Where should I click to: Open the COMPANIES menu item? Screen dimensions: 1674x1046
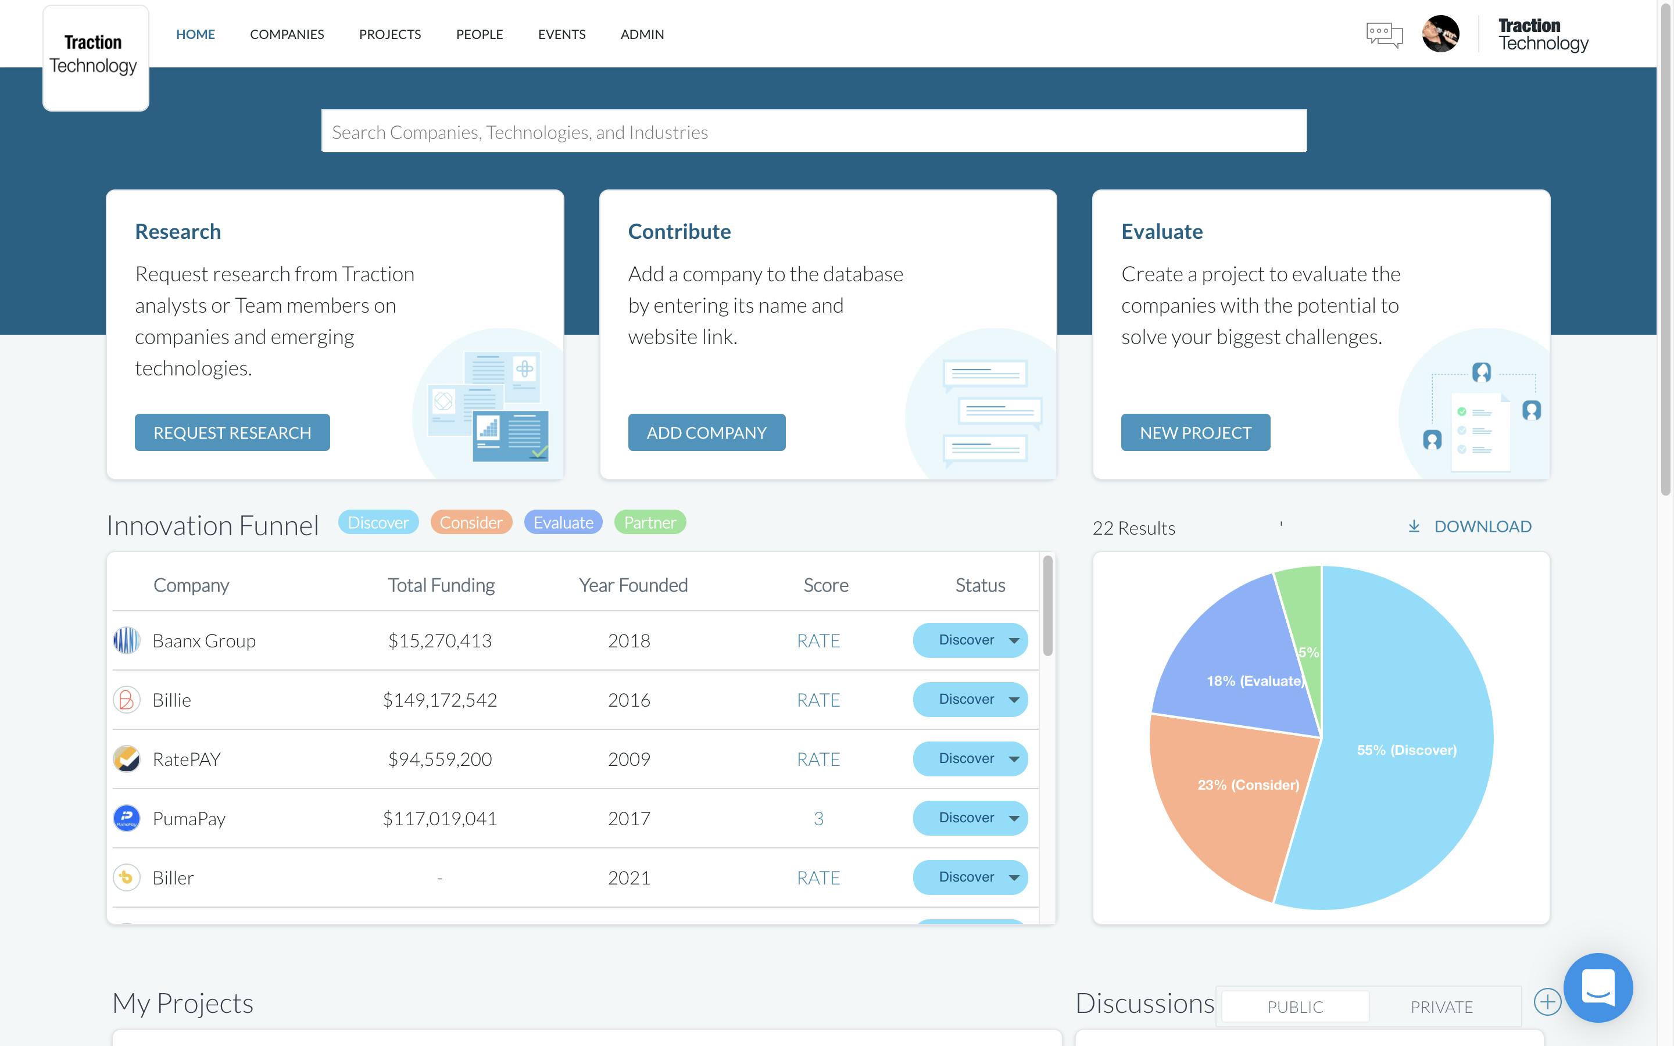287,33
